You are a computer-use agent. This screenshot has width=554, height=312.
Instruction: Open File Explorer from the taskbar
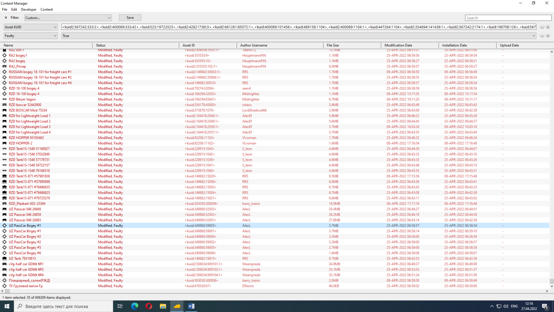coord(163,306)
